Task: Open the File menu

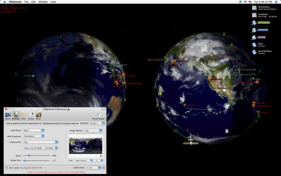Action: [26, 2]
